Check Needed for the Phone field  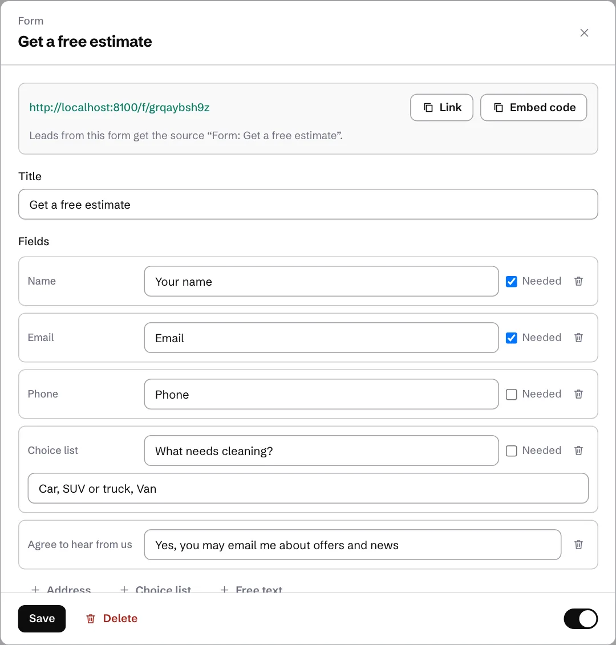pyautogui.click(x=512, y=394)
